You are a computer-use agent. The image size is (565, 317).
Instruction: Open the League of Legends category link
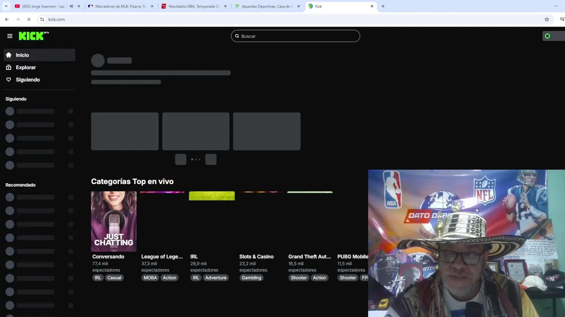pos(162,257)
